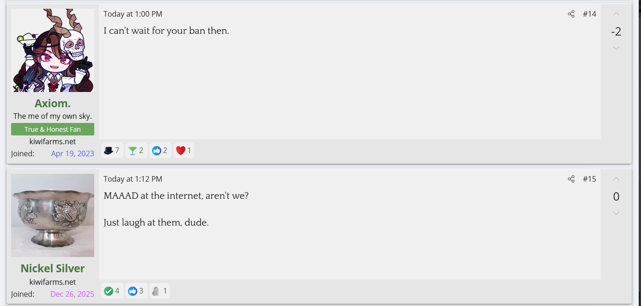Open the Axiom. user profile link
The width and height of the screenshot is (641, 306).
[x=53, y=103]
